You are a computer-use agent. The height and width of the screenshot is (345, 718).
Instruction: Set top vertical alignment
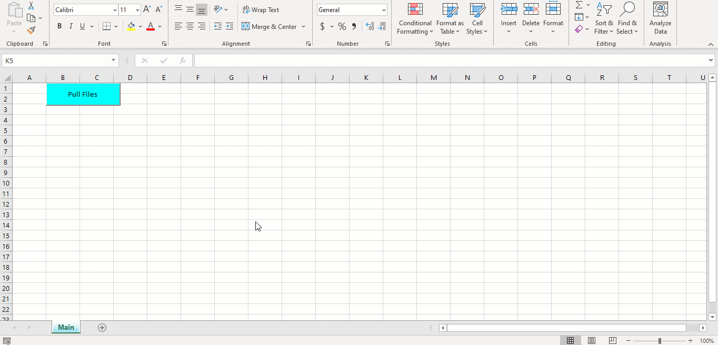click(x=178, y=9)
